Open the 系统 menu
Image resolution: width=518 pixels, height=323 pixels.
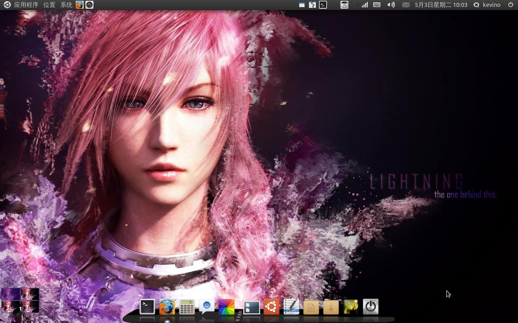pos(66,5)
